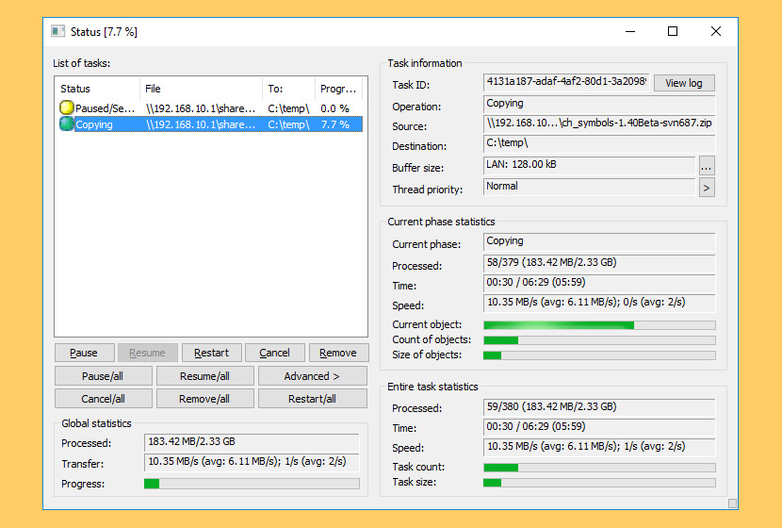Remove the selected task from list
The height and width of the screenshot is (528, 782).
[x=338, y=353]
